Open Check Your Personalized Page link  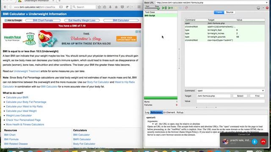pyautogui.click(x=23, y=120)
